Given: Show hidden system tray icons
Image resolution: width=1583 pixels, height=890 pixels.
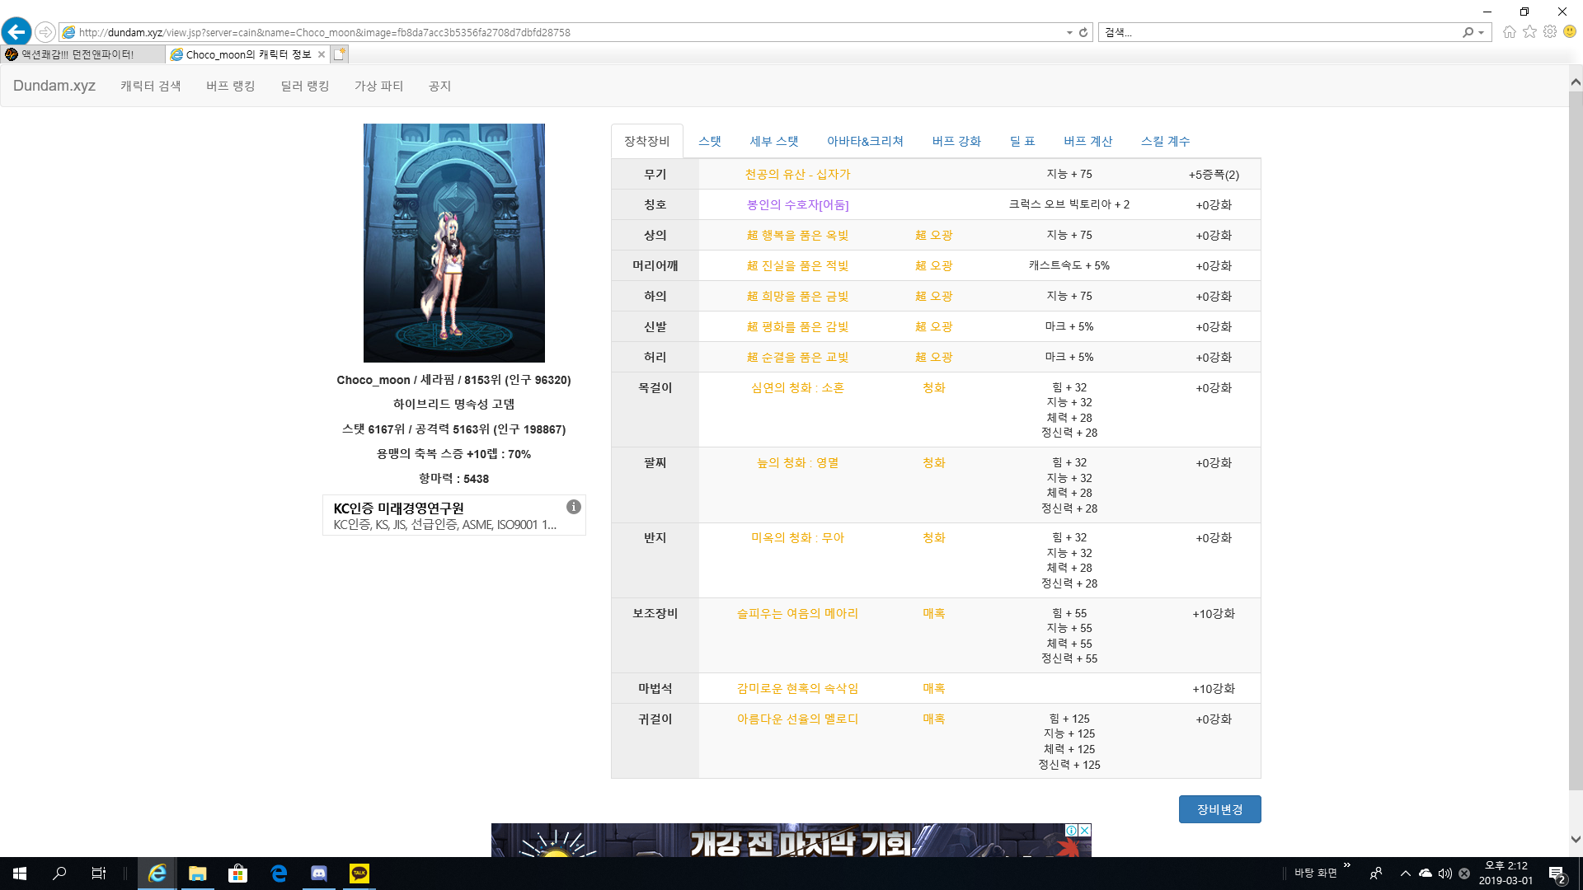Looking at the screenshot, I should pos(1405,874).
